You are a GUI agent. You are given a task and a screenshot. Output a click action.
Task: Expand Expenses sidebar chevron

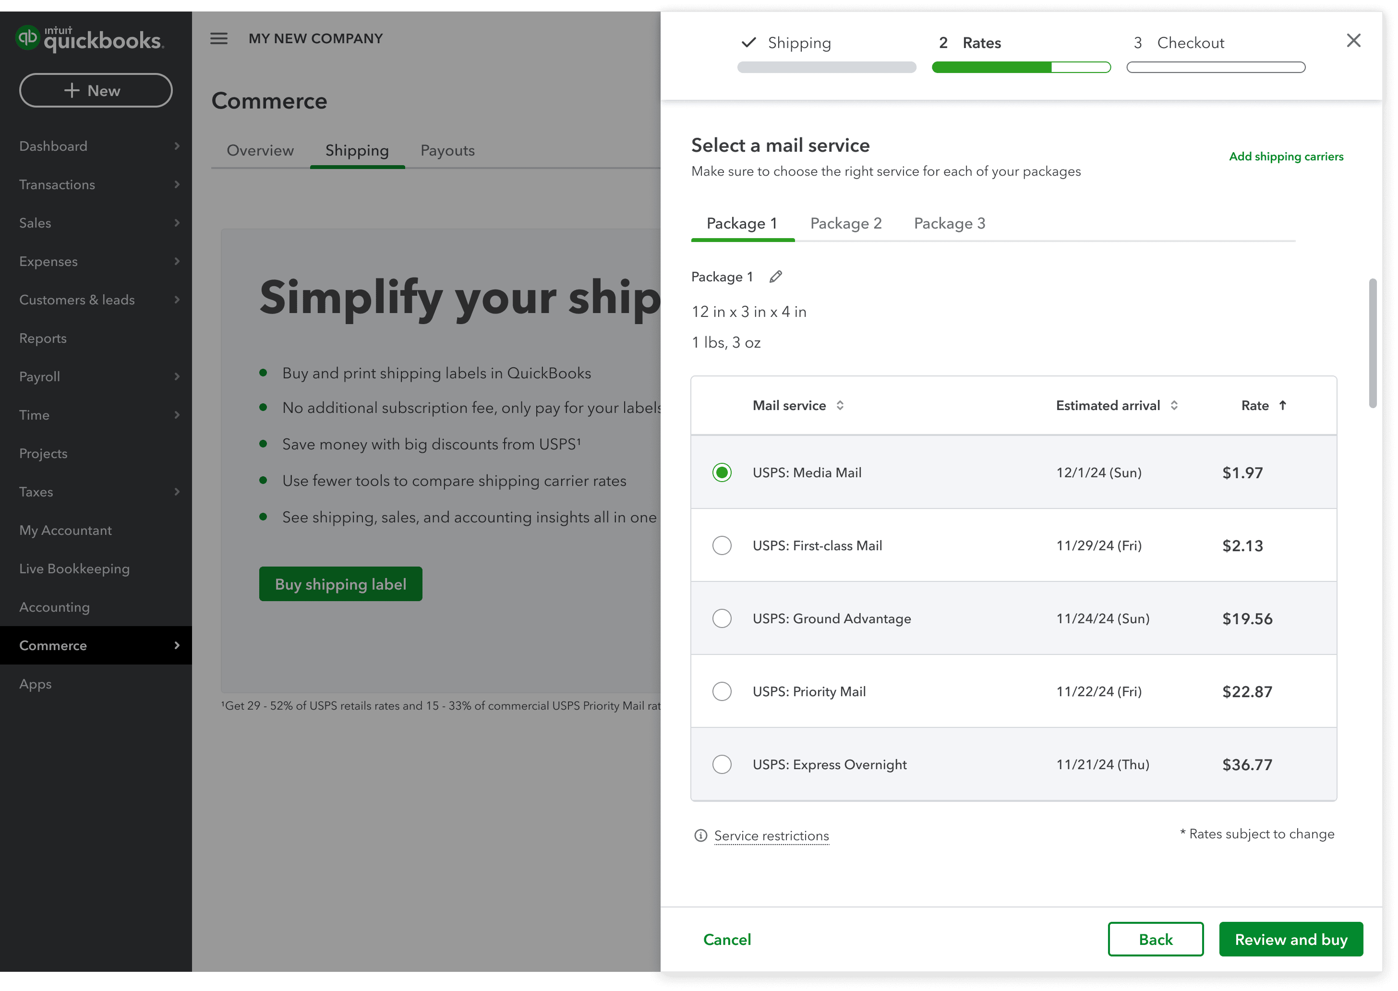[177, 261]
